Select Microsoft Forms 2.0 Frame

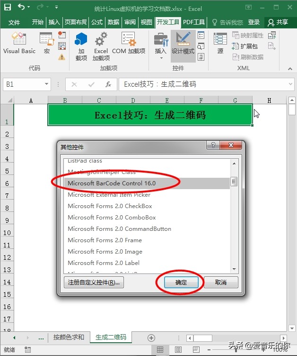point(147,240)
